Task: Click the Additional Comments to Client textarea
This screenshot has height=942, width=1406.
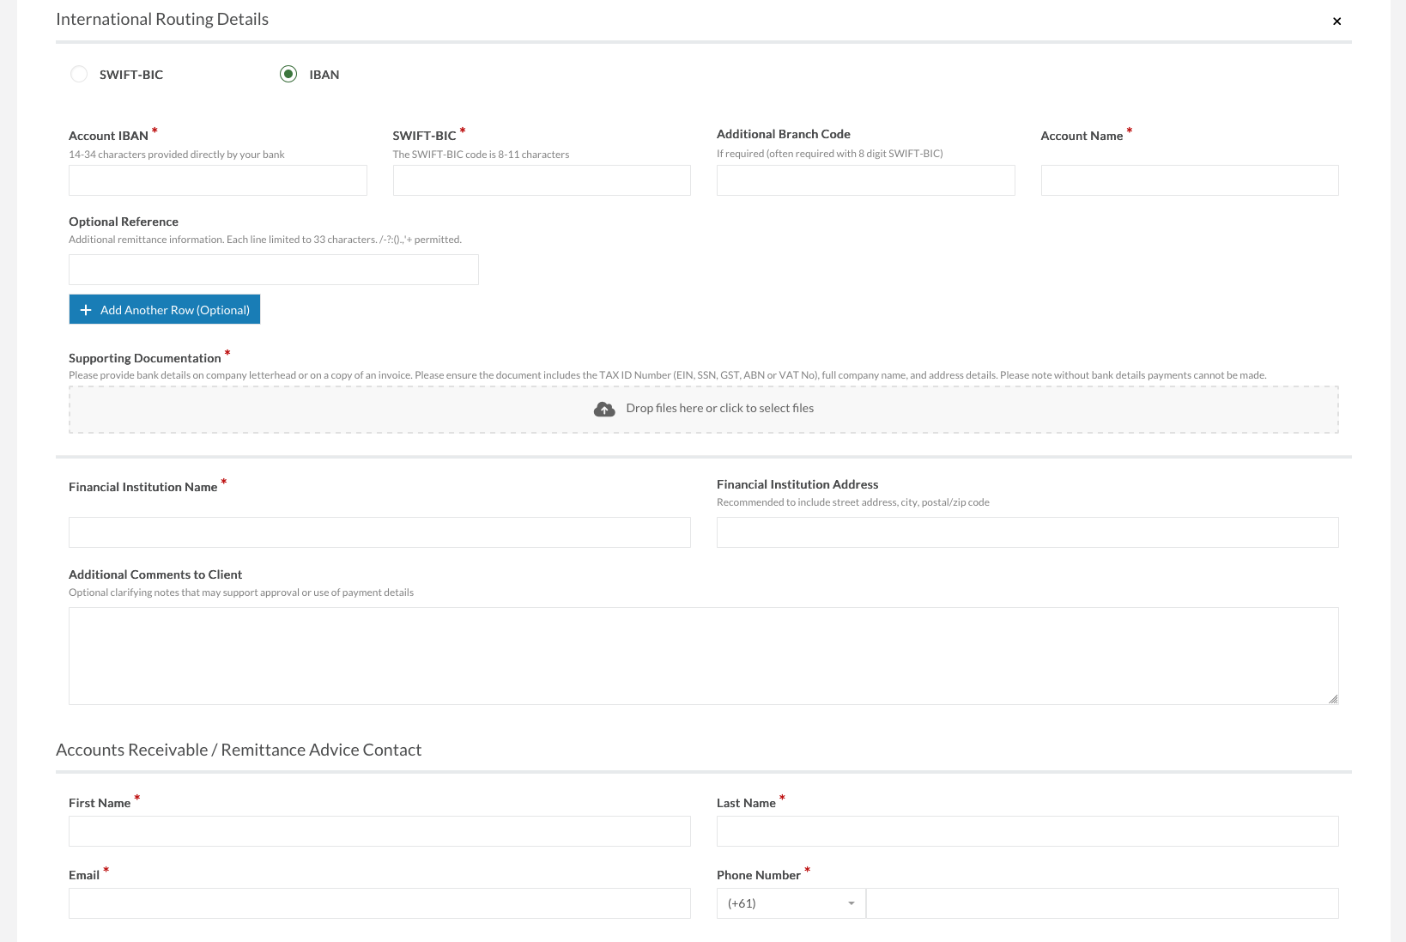Action: [x=704, y=656]
